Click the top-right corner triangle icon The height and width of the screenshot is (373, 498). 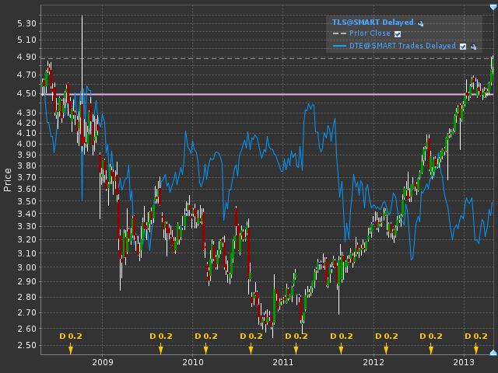point(493,7)
